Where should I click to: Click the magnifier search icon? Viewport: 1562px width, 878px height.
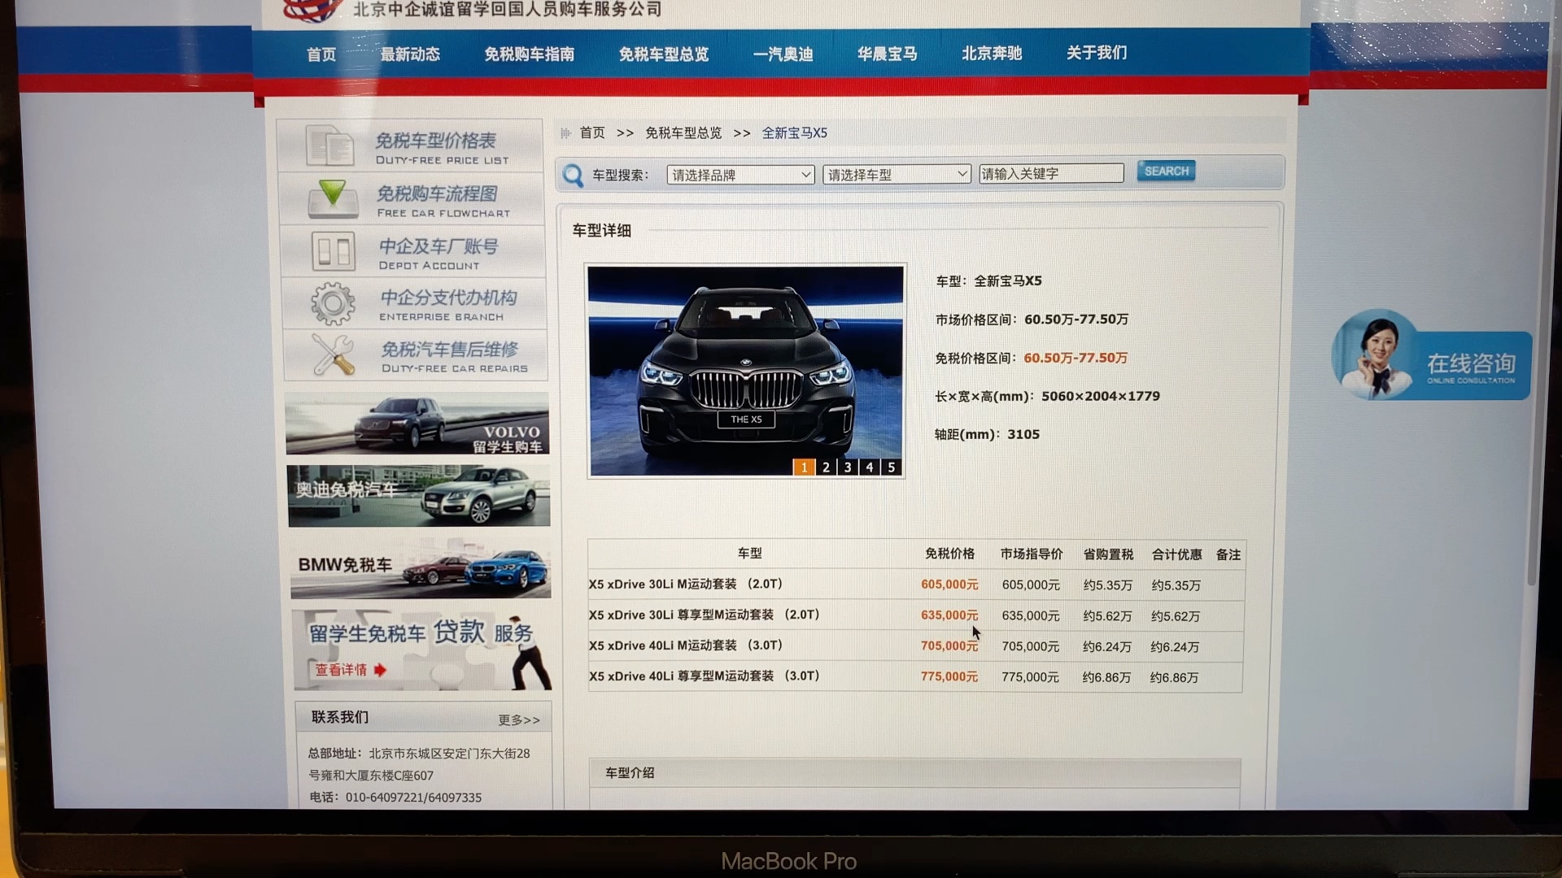(x=573, y=175)
